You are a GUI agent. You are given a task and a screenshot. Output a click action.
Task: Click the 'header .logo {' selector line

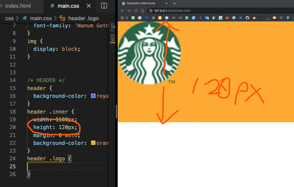pyautogui.click(x=49, y=158)
